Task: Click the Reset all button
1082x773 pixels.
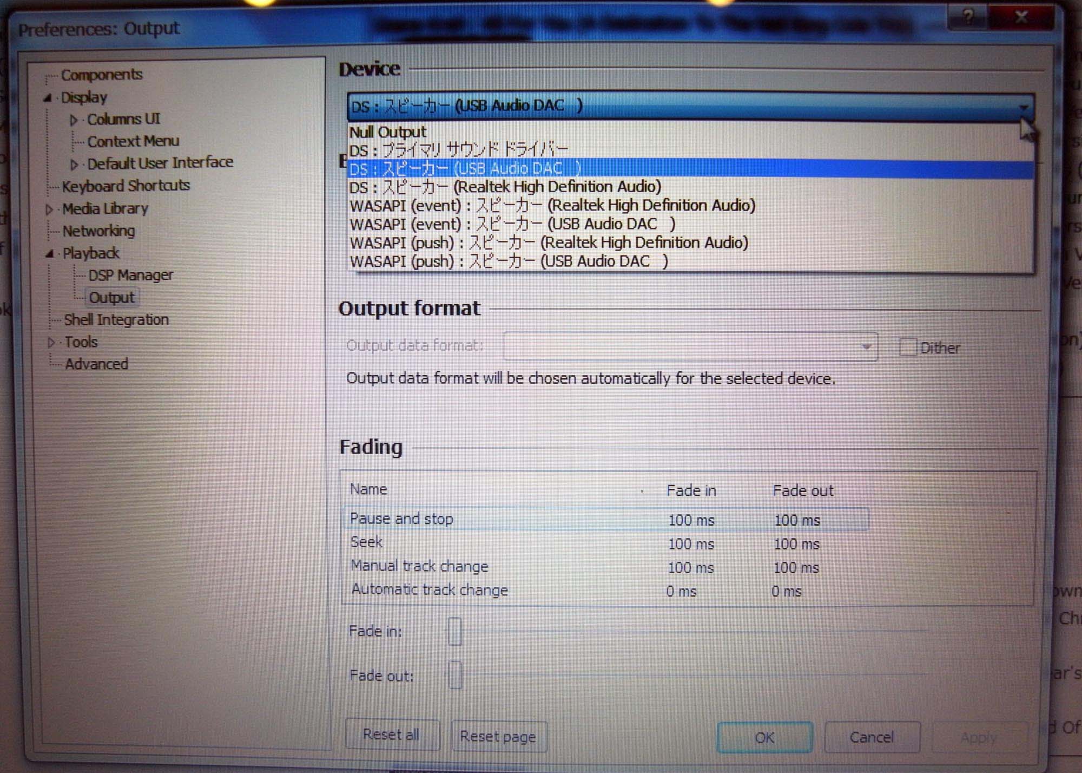Action: [x=392, y=735]
